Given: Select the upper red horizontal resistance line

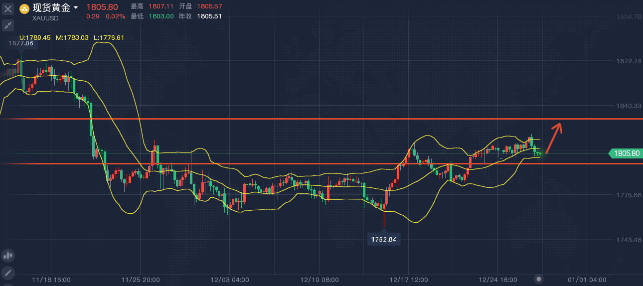Looking at the screenshot, I should [x=321, y=119].
